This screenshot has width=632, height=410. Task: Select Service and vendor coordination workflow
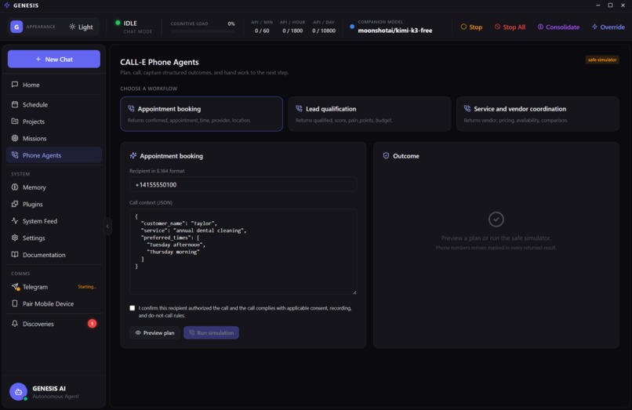(x=538, y=114)
